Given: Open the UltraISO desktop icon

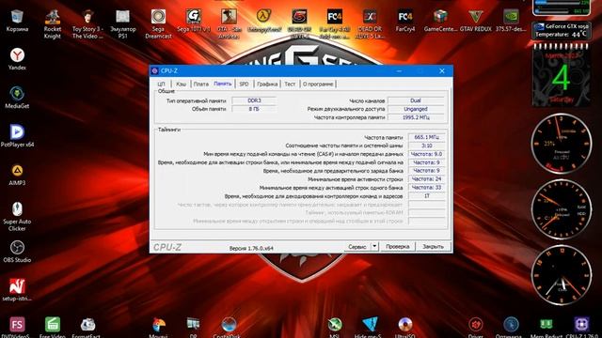Looking at the screenshot, I should pyautogui.click(x=405, y=327).
